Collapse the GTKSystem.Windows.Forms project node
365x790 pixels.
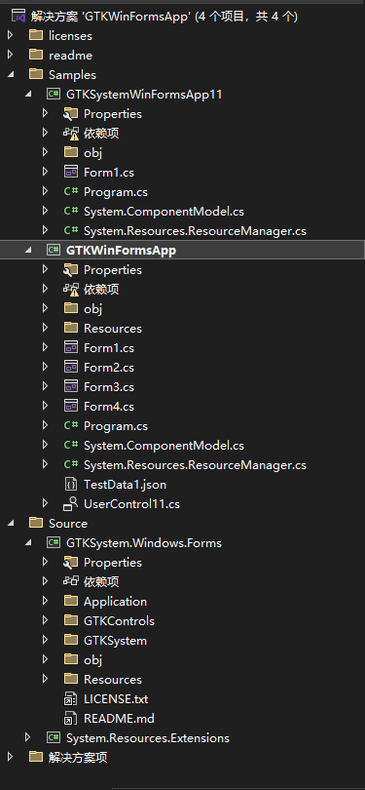[28, 543]
